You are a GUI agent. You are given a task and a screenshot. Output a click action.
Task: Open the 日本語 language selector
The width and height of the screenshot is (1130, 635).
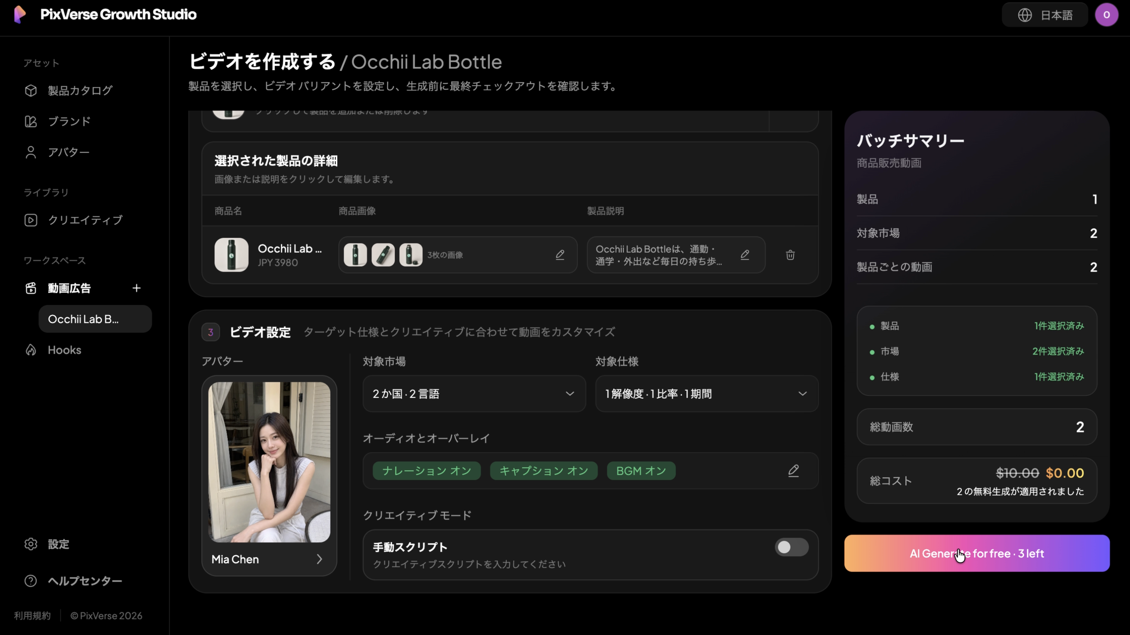pos(1045,15)
